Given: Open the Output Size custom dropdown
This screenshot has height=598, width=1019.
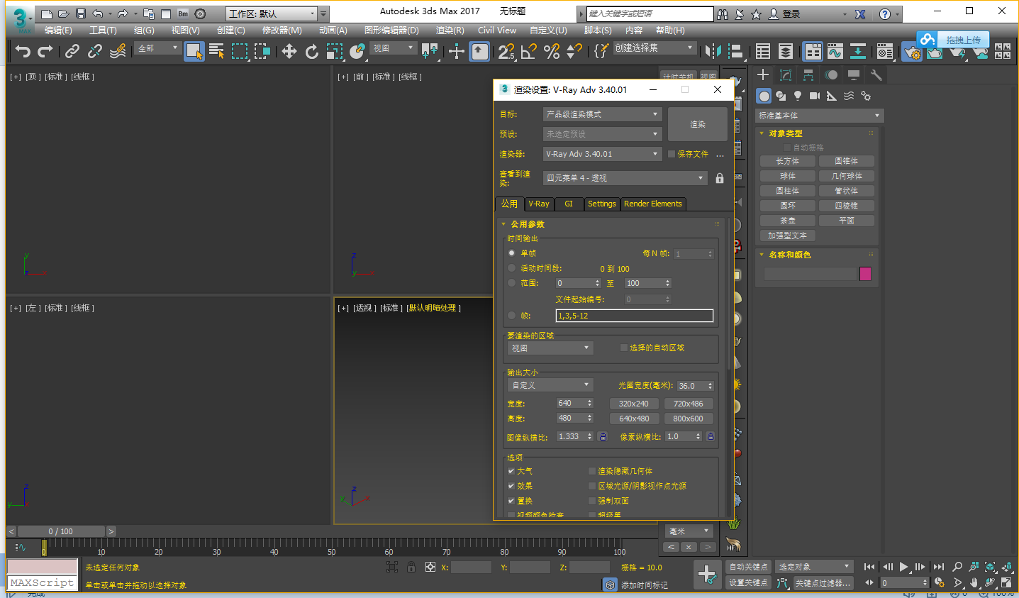Looking at the screenshot, I should (550, 385).
